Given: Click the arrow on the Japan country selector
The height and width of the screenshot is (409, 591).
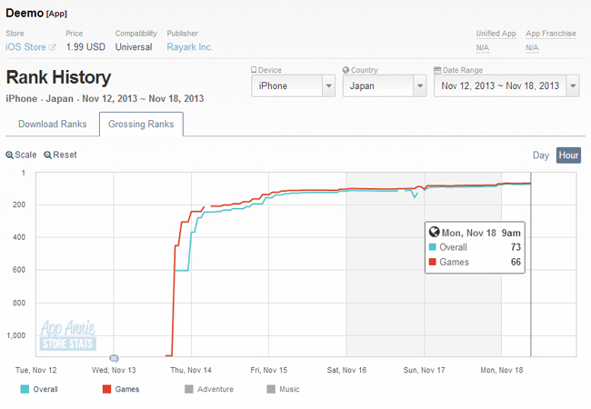Looking at the screenshot, I should click(420, 85).
